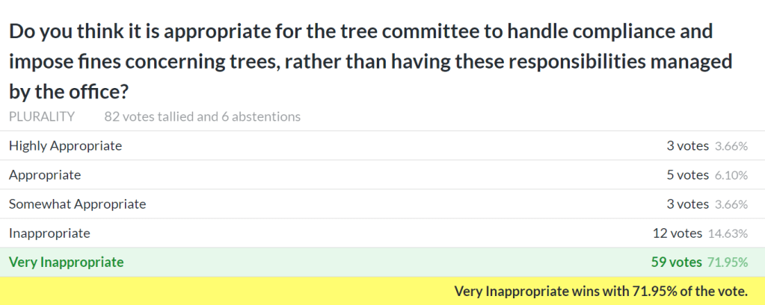The image size is (765, 305).
Task: Click the percentage beside Somewhat Appropriate
Action: [731, 204]
